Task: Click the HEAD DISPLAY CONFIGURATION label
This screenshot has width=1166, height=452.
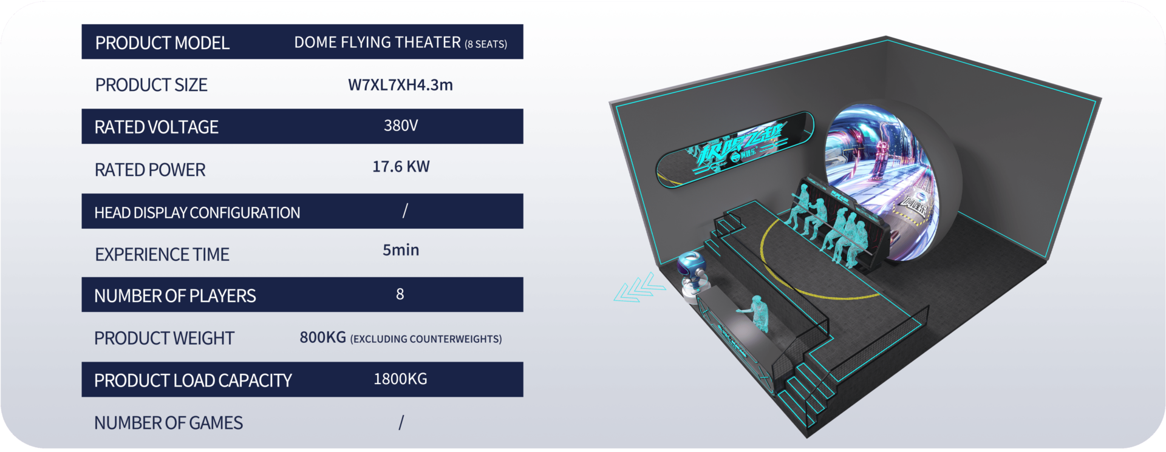Action: [x=197, y=212]
